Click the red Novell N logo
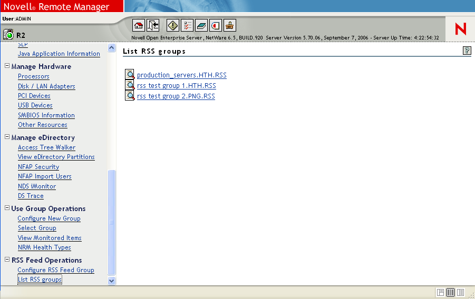The height and width of the screenshot is (299, 475). pos(460,29)
